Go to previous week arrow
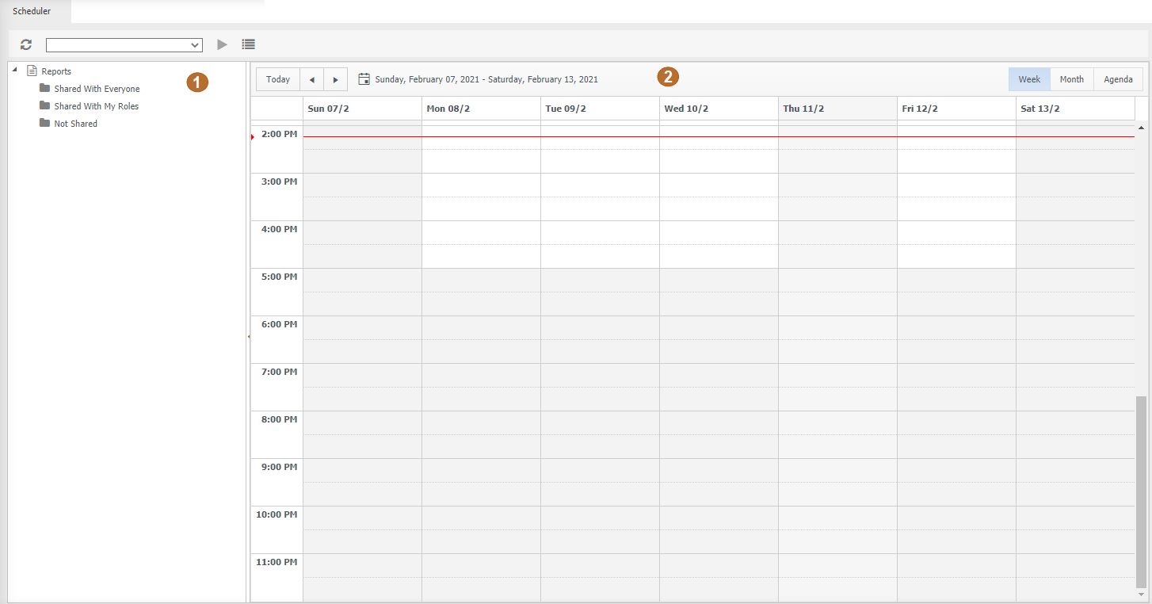This screenshot has width=1152, height=604. pos(312,79)
